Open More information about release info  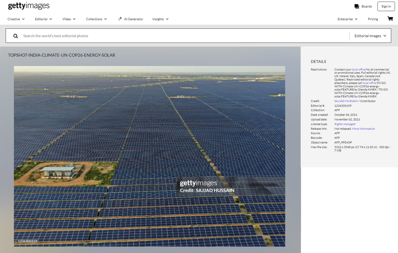click(363, 129)
